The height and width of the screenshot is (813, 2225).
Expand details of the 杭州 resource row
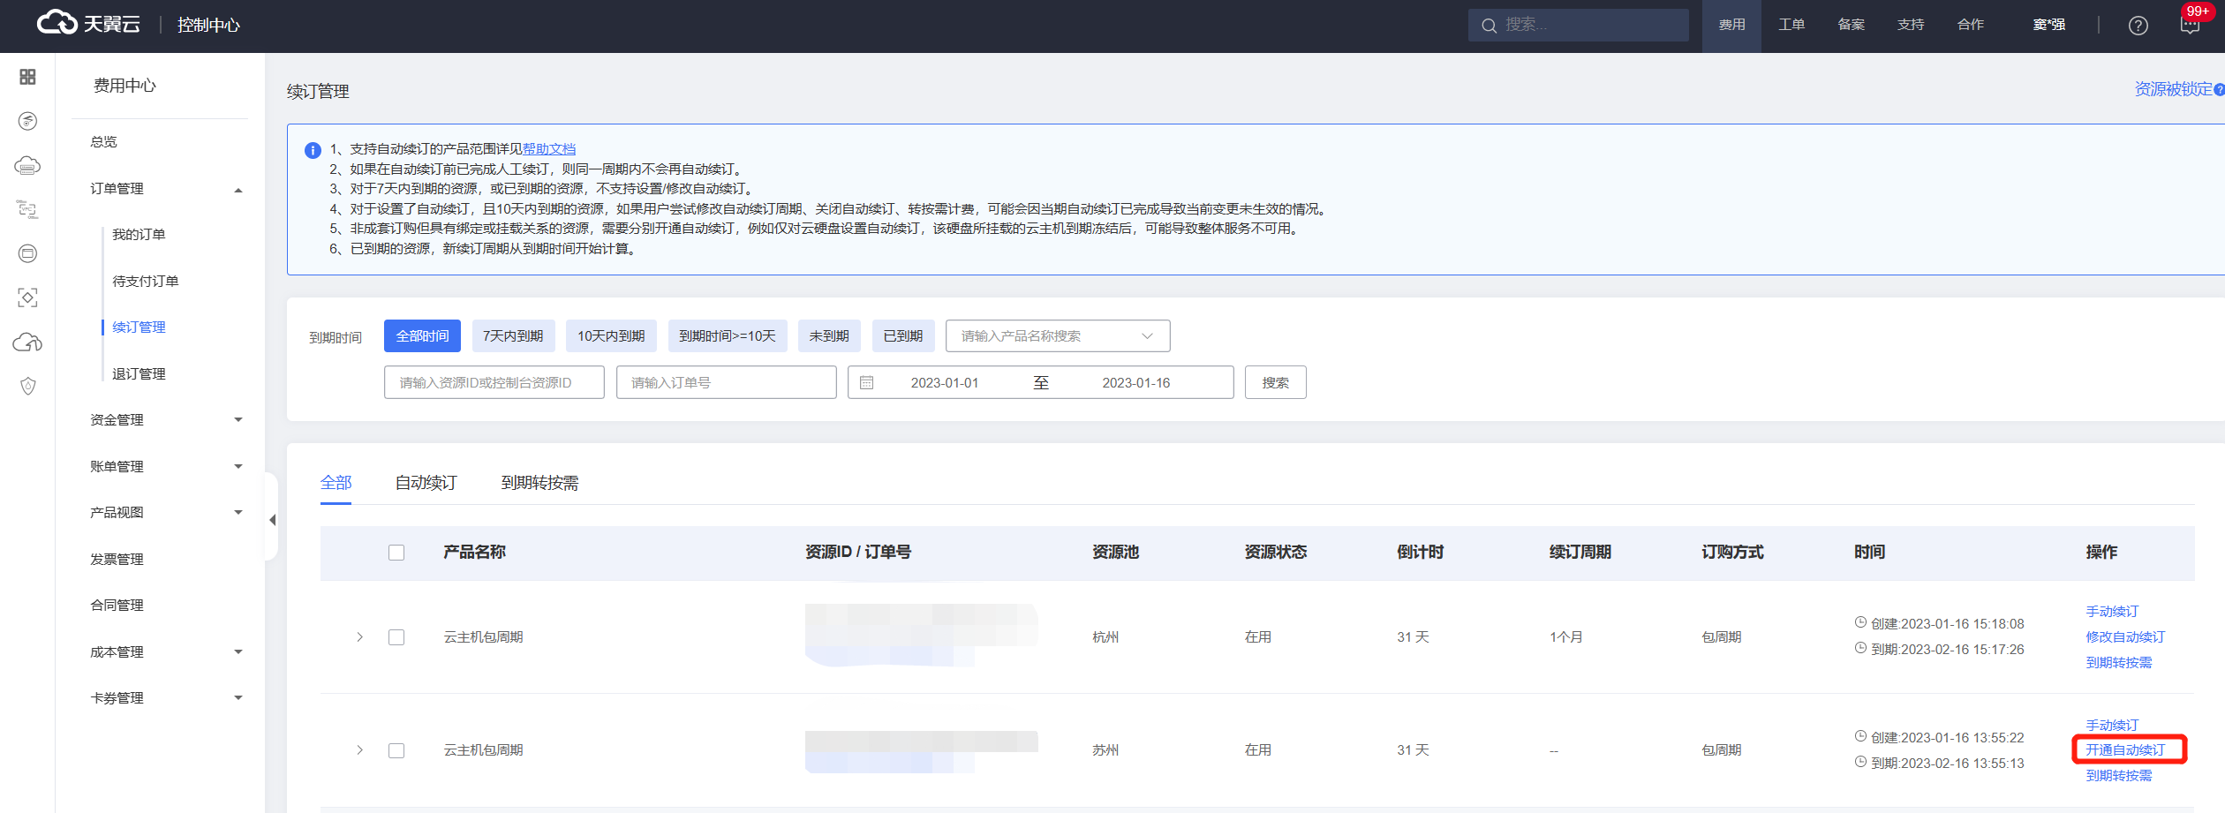coord(359,637)
